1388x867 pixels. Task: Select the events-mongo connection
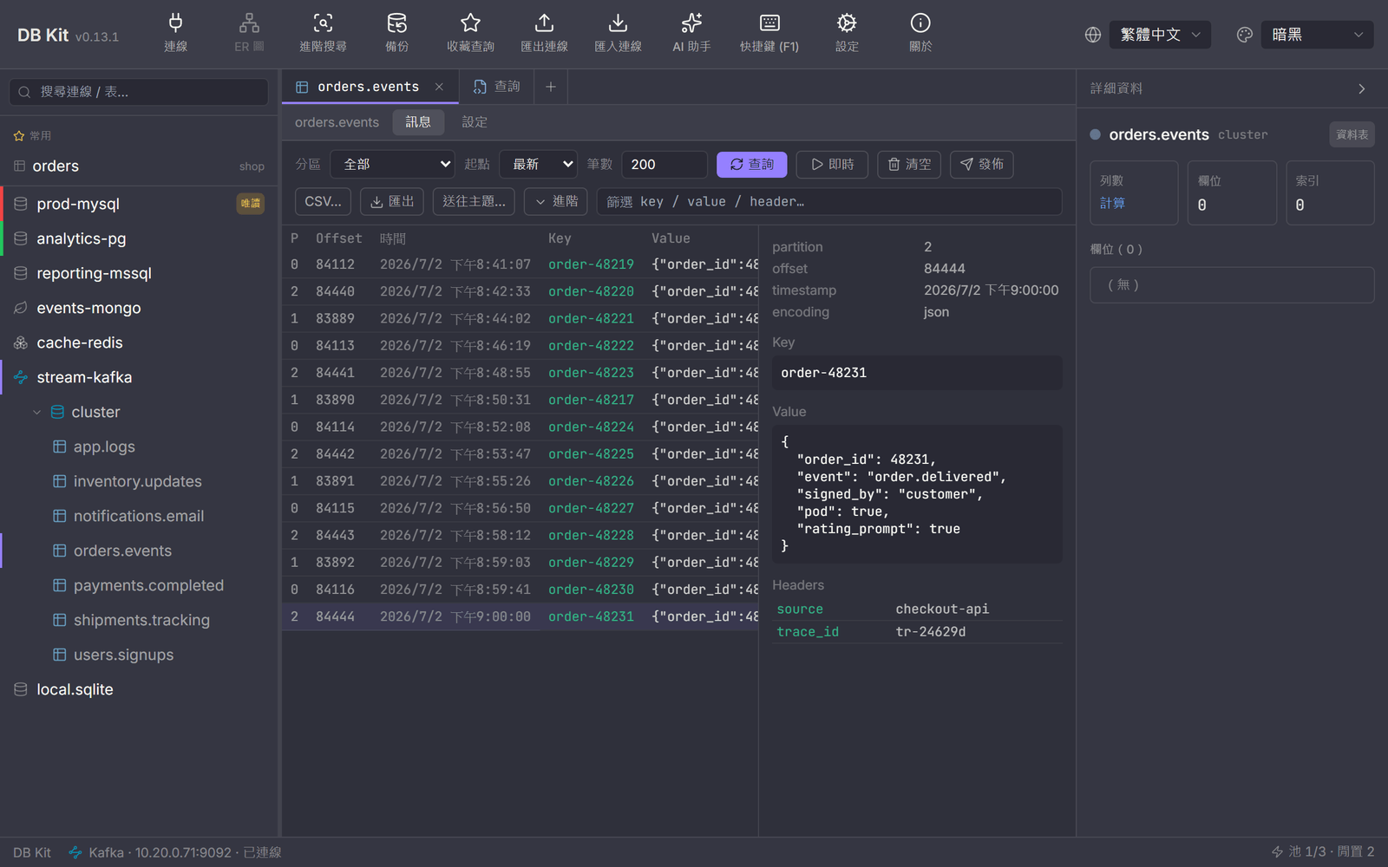(139, 308)
